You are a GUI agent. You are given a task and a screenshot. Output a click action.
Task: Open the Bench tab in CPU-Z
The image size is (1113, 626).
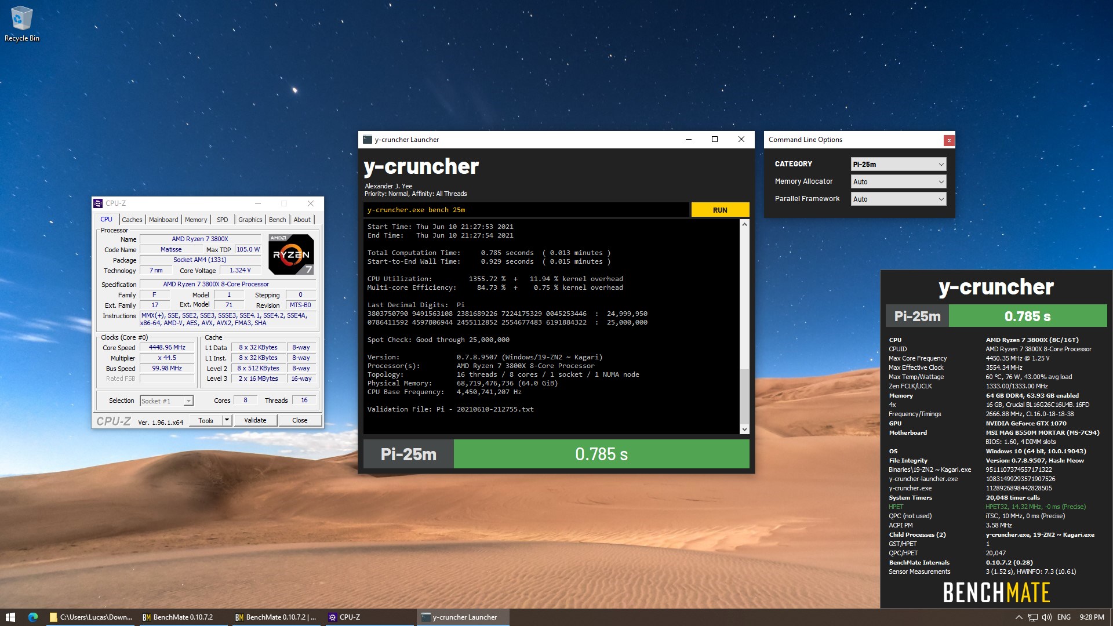click(x=278, y=220)
